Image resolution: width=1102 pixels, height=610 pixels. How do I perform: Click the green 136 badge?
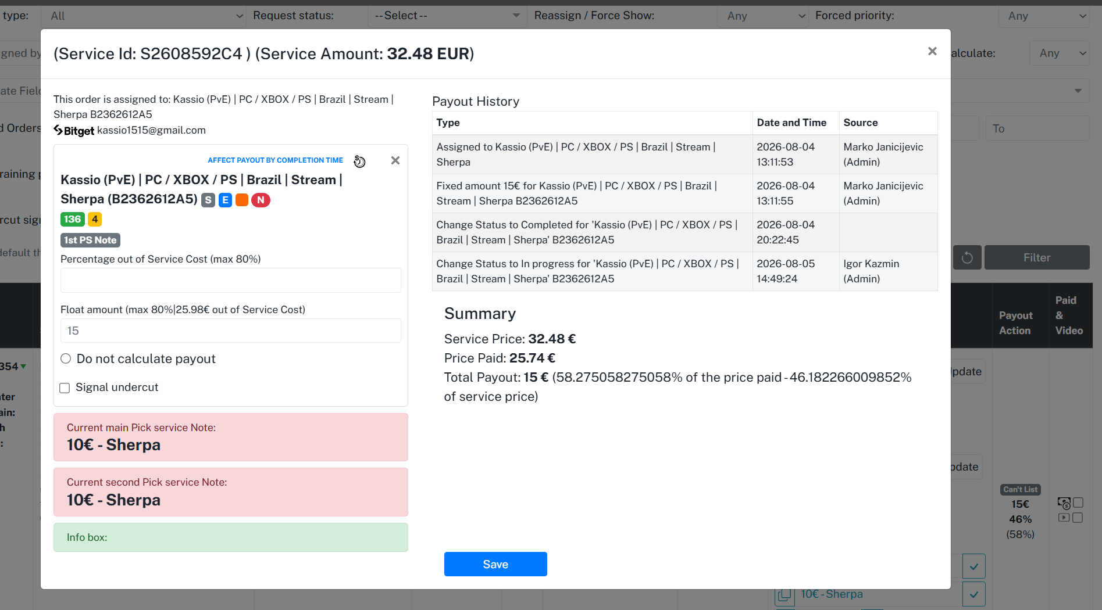pyautogui.click(x=73, y=219)
